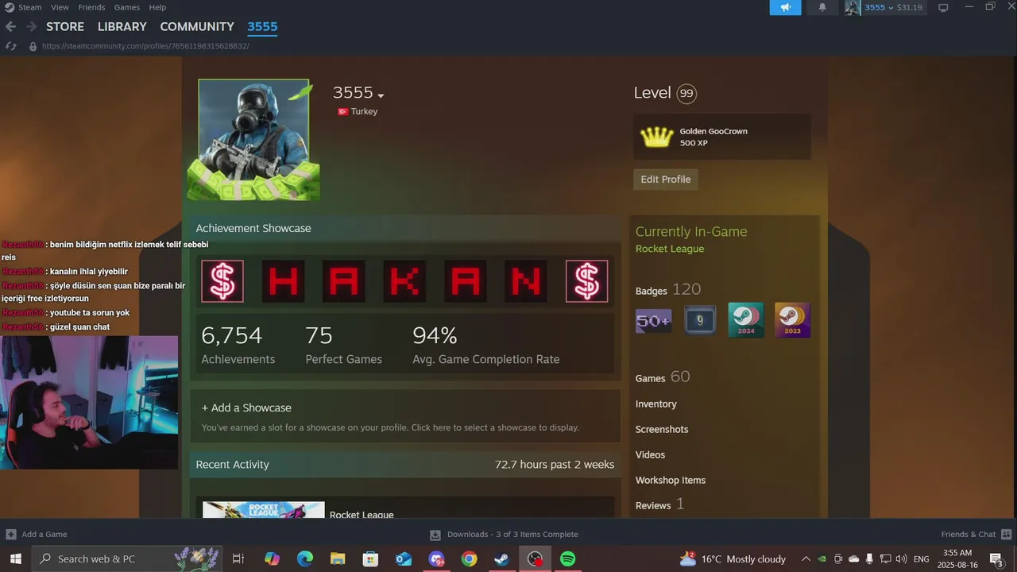Click the last dollar sign achievement icon
The image size is (1017, 572).
click(587, 281)
